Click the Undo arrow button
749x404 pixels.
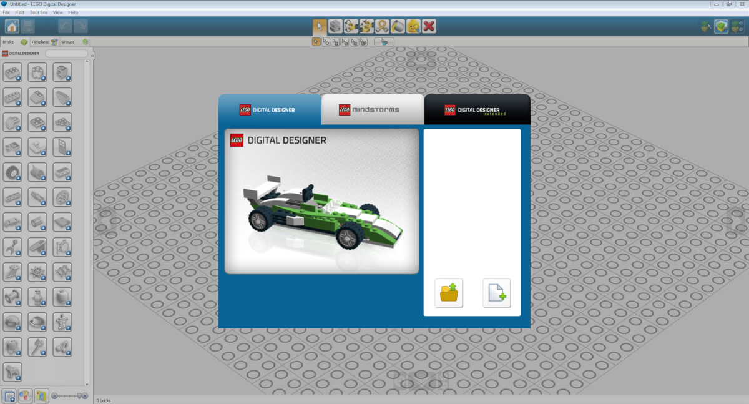66,26
